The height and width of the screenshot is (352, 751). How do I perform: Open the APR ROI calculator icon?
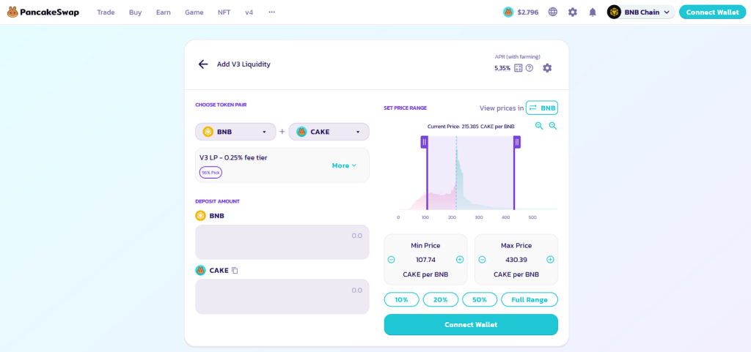(x=519, y=68)
